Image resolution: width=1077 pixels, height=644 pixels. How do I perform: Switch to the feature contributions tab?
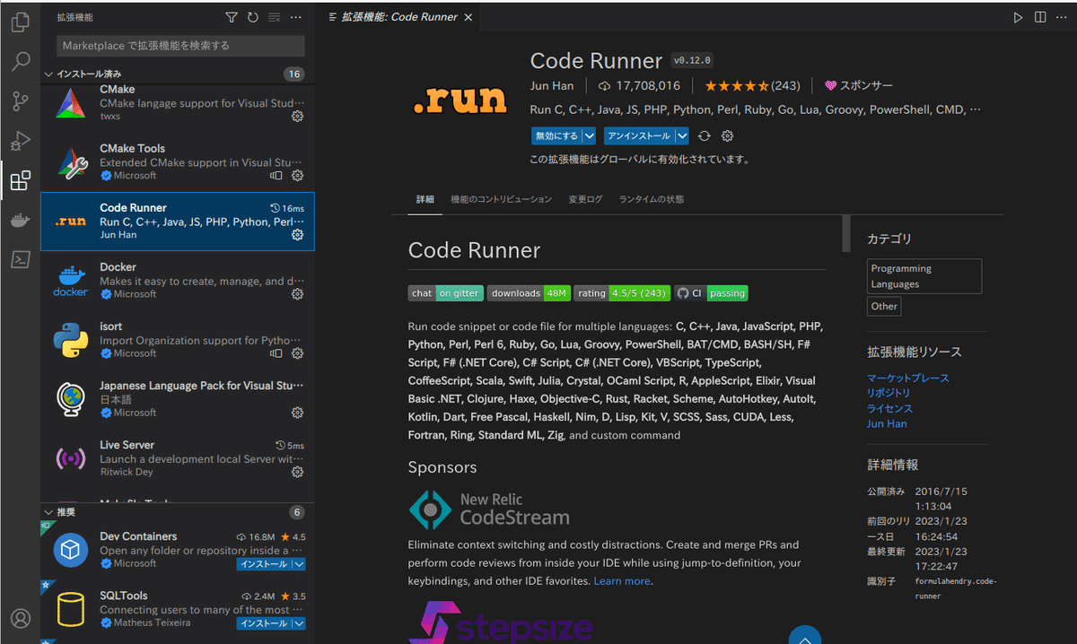pos(501,199)
